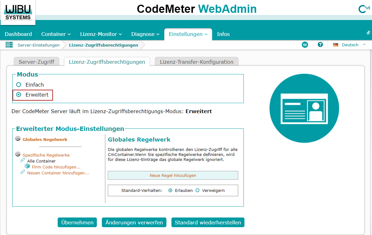Open the Deutsch language dropdown
This screenshot has height=235, width=372.
(354, 45)
